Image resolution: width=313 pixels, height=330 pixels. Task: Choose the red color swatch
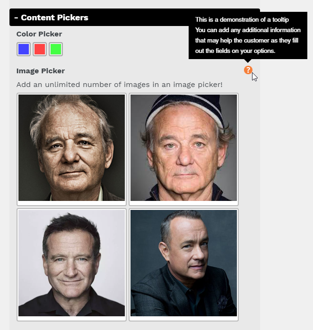pos(40,49)
